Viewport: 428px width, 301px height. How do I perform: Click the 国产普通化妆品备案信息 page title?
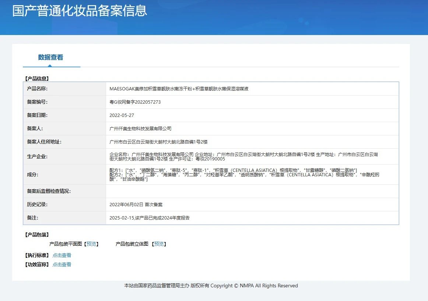[x=80, y=11]
